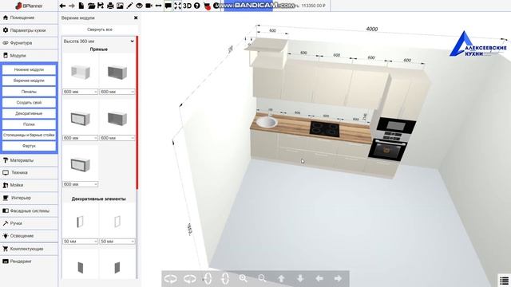This screenshot has width=511, height=287.
Task: Open Параметры кухни settings
Action: 29,30
